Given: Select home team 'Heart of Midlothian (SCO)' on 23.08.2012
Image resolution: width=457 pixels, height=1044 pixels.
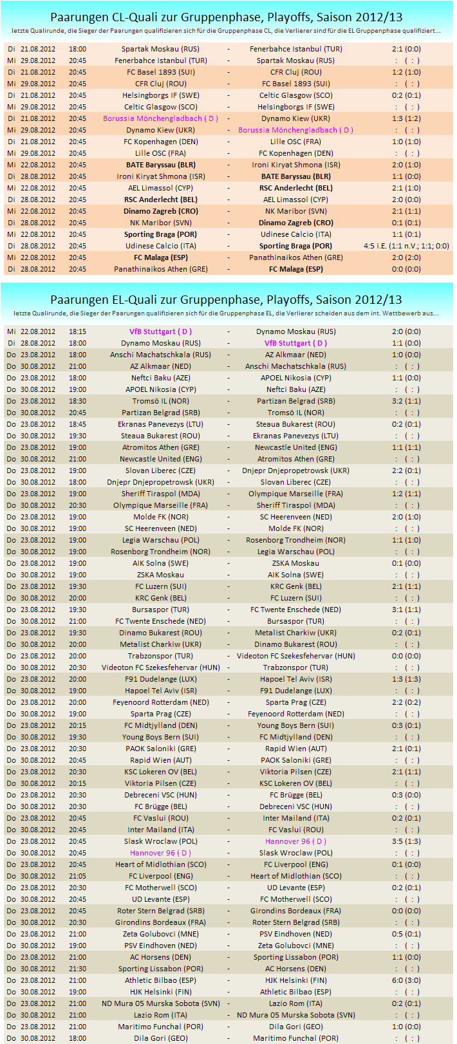Looking at the screenshot, I should 161,864.
